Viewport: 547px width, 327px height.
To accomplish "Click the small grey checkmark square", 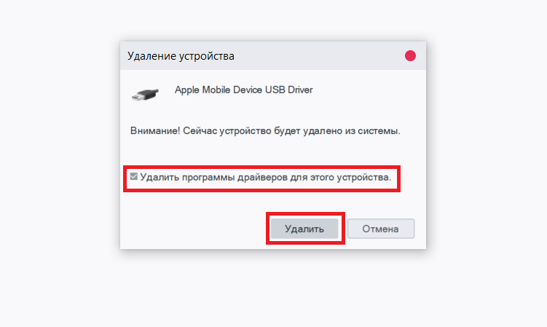I will click(133, 176).
